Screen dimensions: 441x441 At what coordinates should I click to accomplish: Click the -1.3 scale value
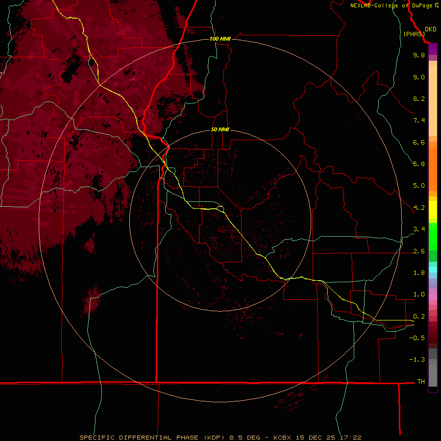[x=417, y=360]
